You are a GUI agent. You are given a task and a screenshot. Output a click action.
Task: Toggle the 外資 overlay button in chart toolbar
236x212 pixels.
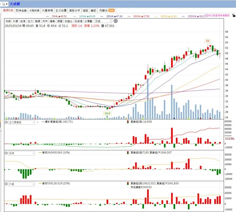click(x=15, y=21)
